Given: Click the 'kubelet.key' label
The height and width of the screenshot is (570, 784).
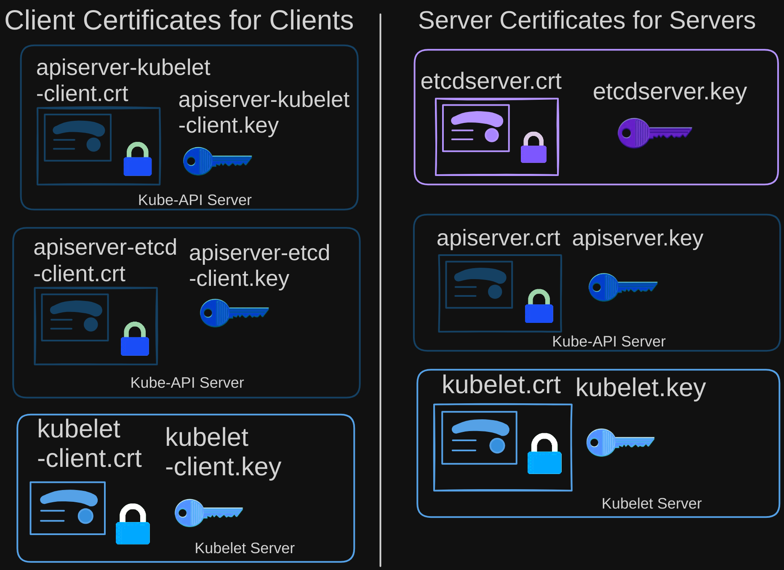Looking at the screenshot, I should click(x=640, y=388).
